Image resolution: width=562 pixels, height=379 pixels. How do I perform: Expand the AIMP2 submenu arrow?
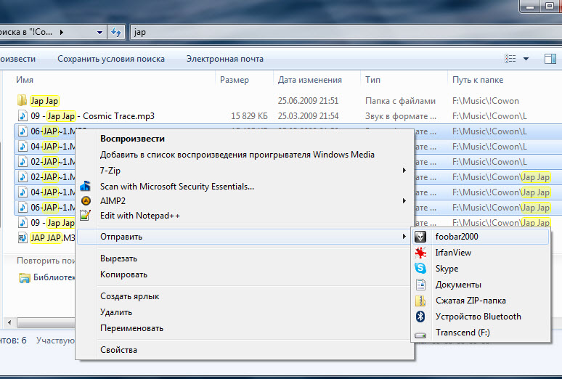pos(404,201)
